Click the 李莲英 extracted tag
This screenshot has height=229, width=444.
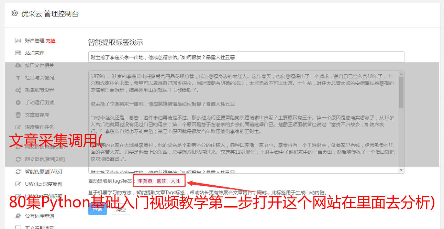(x=145, y=181)
